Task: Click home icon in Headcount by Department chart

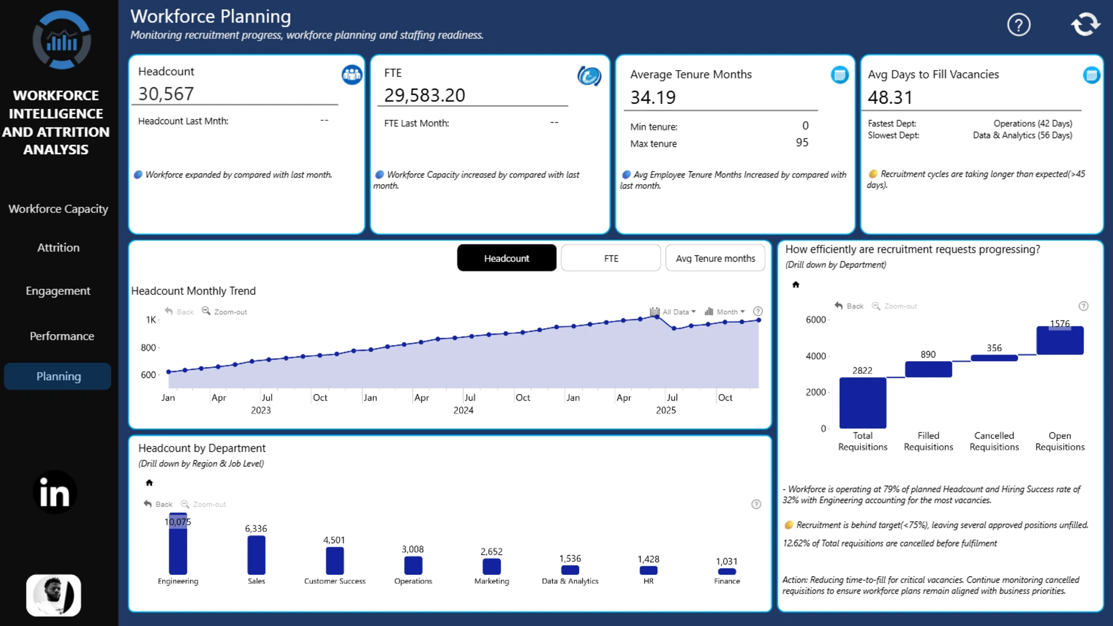Action: tap(149, 483)
